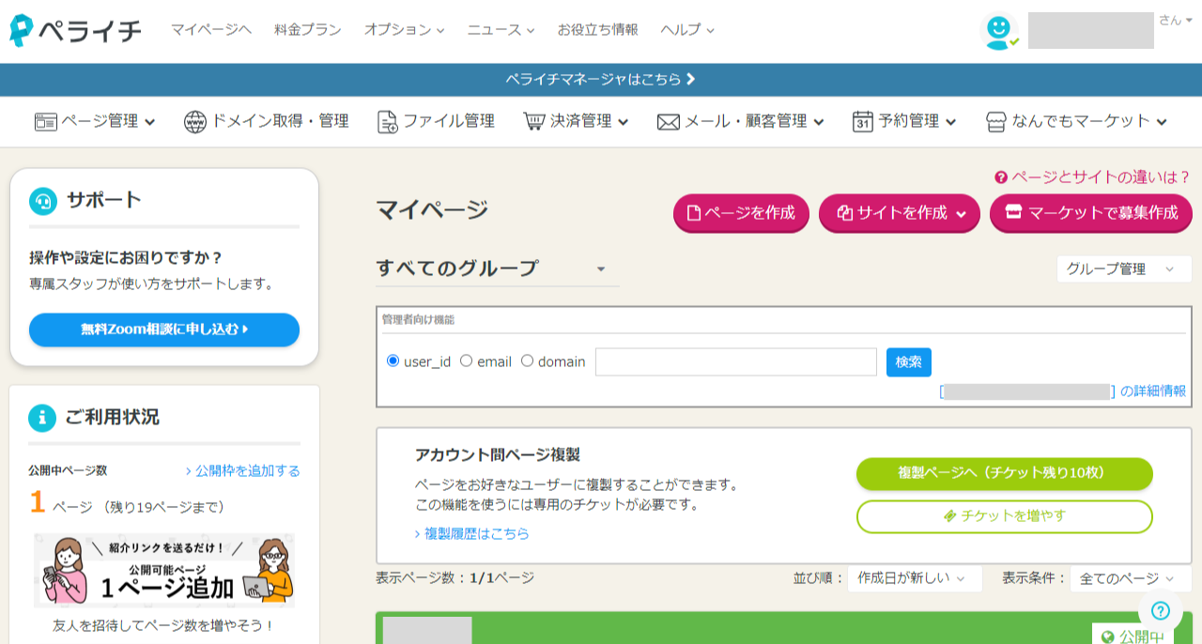Image resolution: width=1202 pixels, height=644 pixels.
Task: Open the グループ管理 dropdown
Action: [1123, 269]
